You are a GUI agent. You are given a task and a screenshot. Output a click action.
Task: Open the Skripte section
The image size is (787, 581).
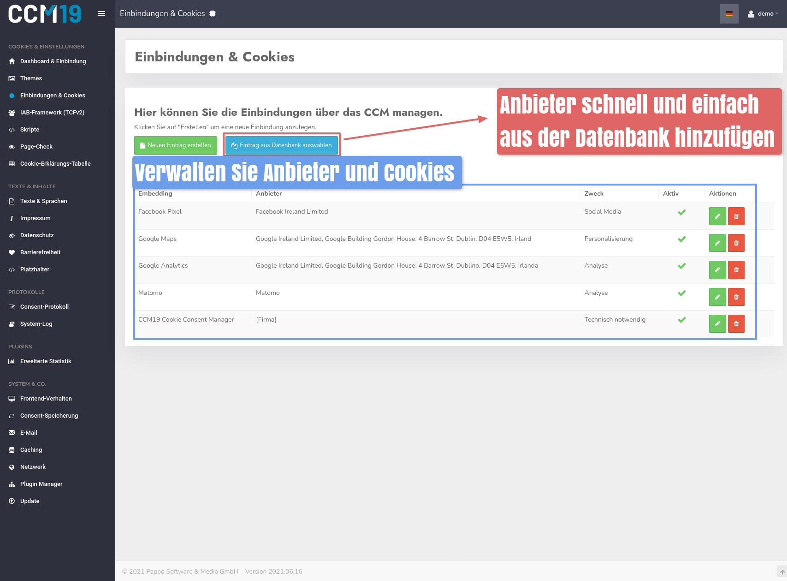30,130
